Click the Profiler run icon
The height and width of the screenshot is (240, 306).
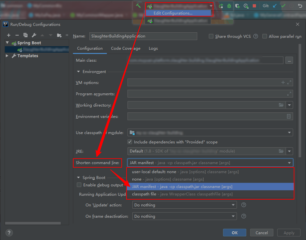[246, 6]
